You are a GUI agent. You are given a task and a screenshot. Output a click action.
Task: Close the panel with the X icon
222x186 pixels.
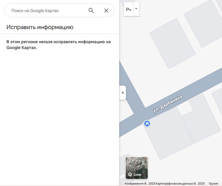(x=106, y=11)
